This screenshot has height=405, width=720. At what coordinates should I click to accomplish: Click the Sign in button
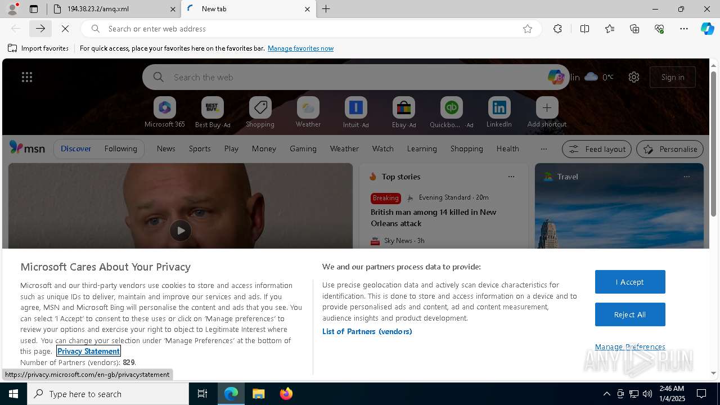673,77
